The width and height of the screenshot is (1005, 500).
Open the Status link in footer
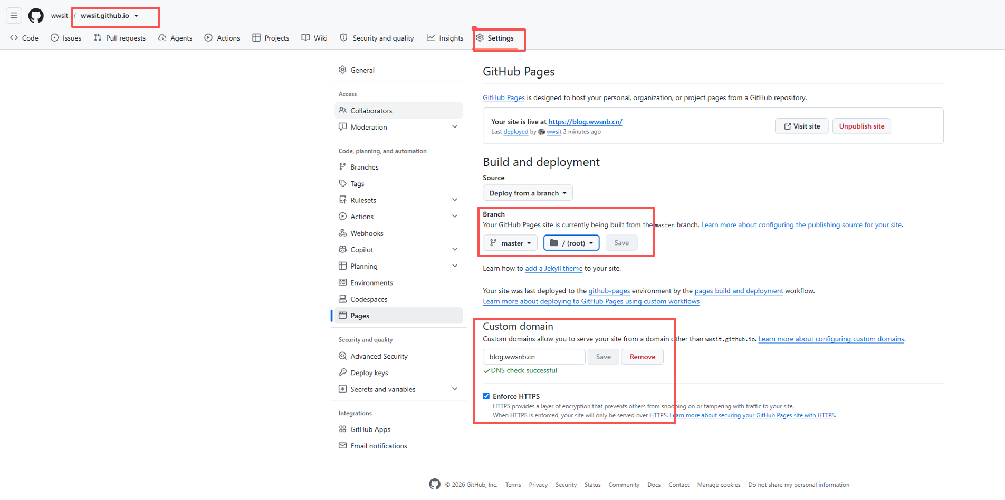pyautogui.click(x=592, y=485)
